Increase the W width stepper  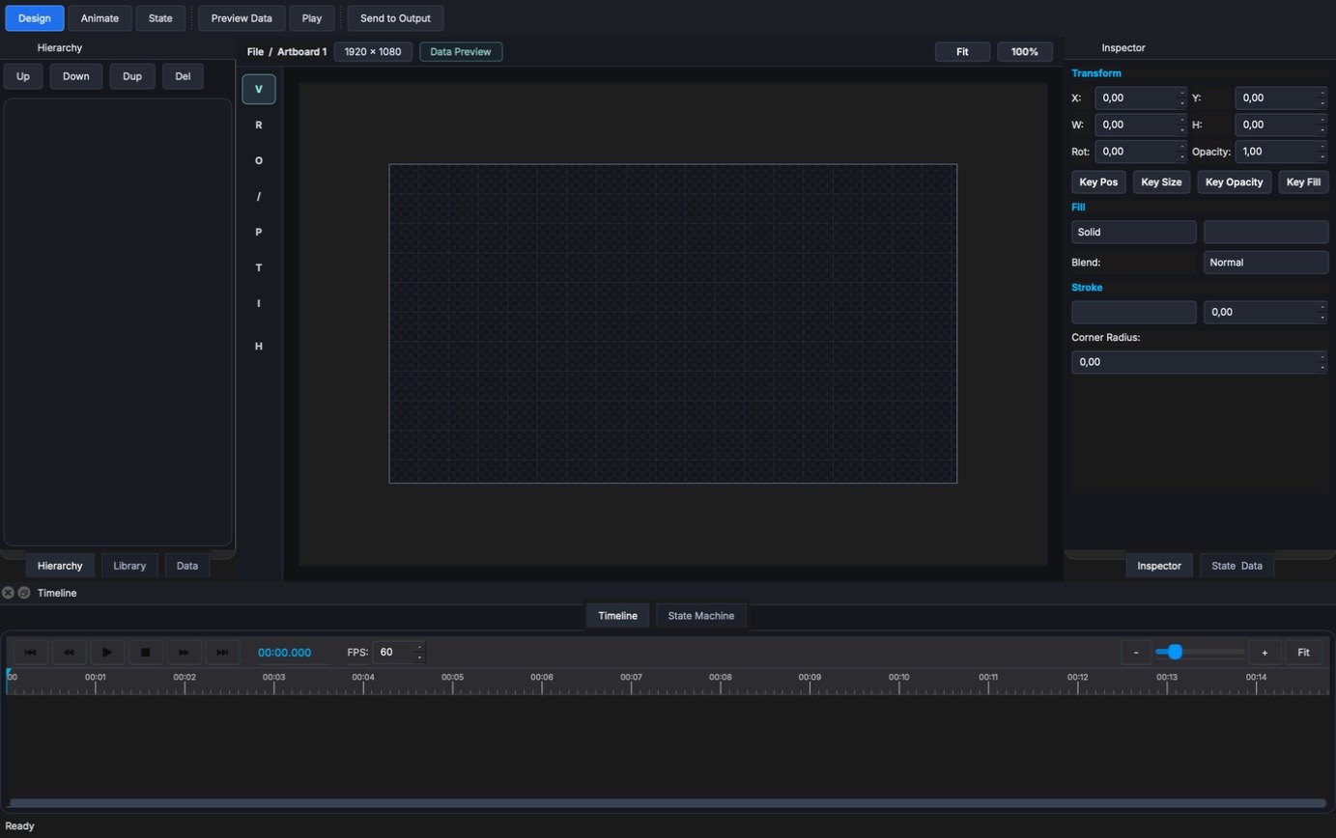point(1182,120)
